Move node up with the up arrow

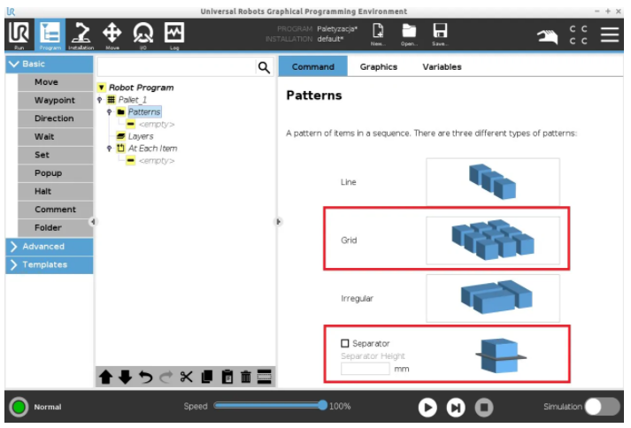point(106,378)
